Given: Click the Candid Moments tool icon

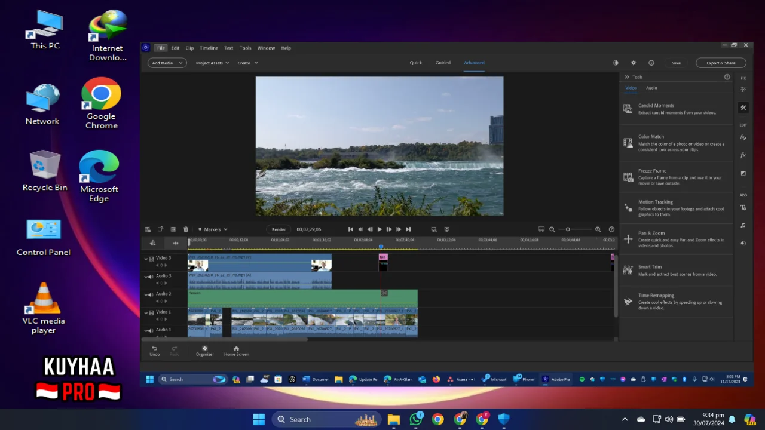Looking at the screenshot, I should click(x=628, y=109).
